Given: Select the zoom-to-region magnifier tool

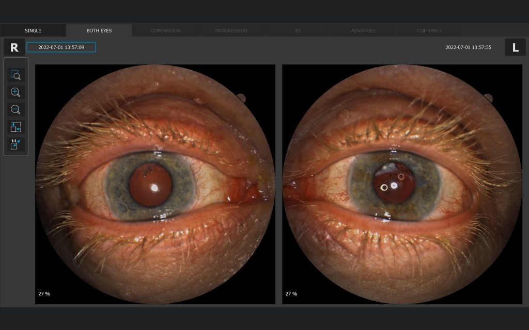Looking at the screenshot, I should 15,75.
